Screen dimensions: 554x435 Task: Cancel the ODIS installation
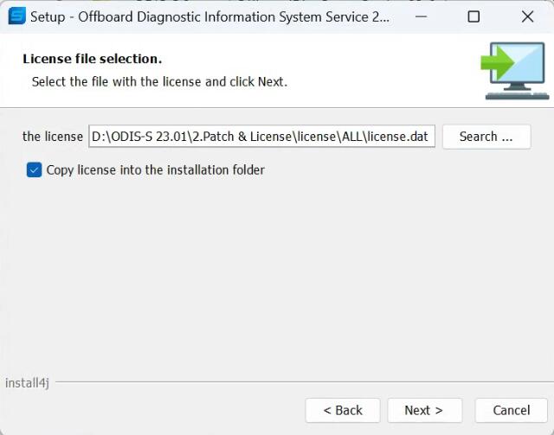click(512, 410)
